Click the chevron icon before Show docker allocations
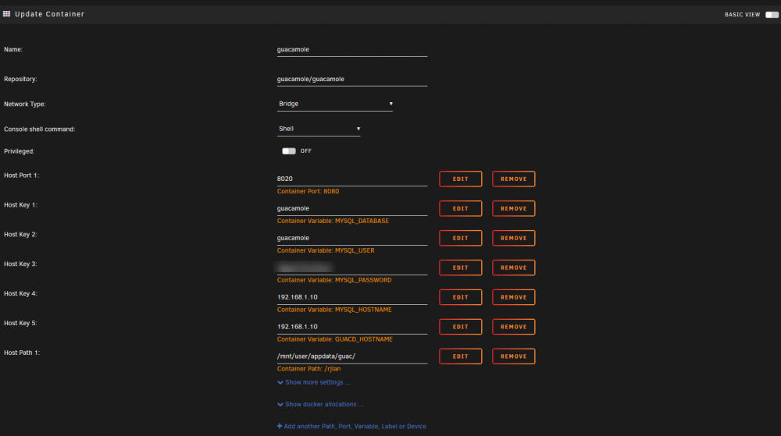The image size is (781, 436). [x=280, y=404]
